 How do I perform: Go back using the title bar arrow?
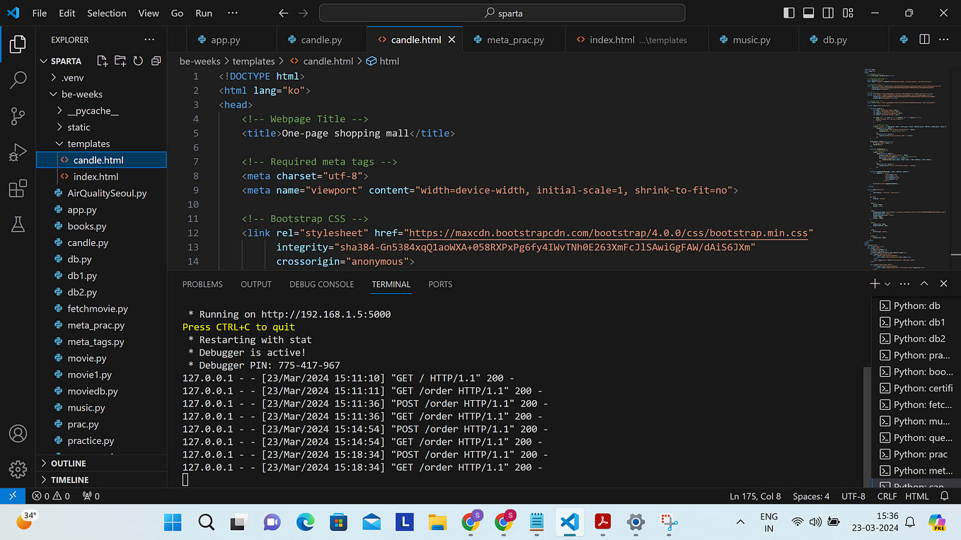[284, 13]
